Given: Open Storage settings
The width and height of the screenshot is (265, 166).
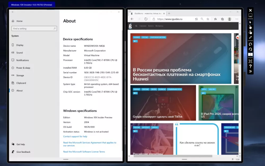Looking at the screenshot, I should click(20, 75).
